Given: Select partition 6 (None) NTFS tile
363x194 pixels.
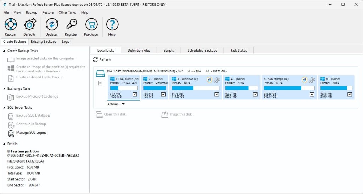Looking at the screenshot, I should click(336, 87).
